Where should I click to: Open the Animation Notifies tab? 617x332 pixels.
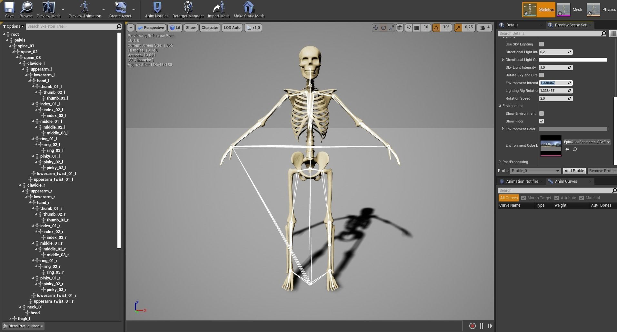coord(522,181)
